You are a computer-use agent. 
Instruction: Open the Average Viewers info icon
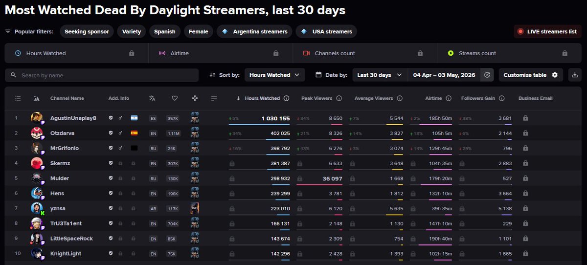[x=400, y=98]
